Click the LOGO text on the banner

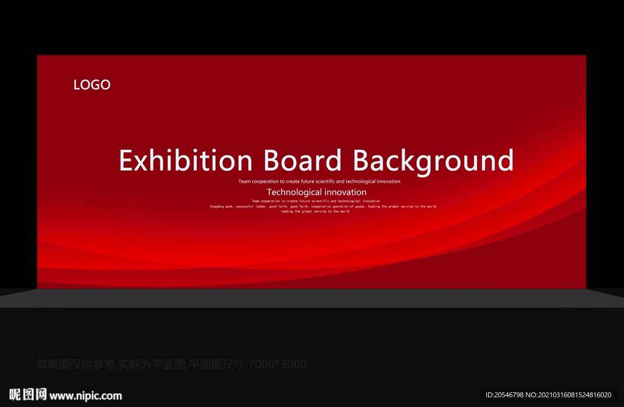(92, 85)
